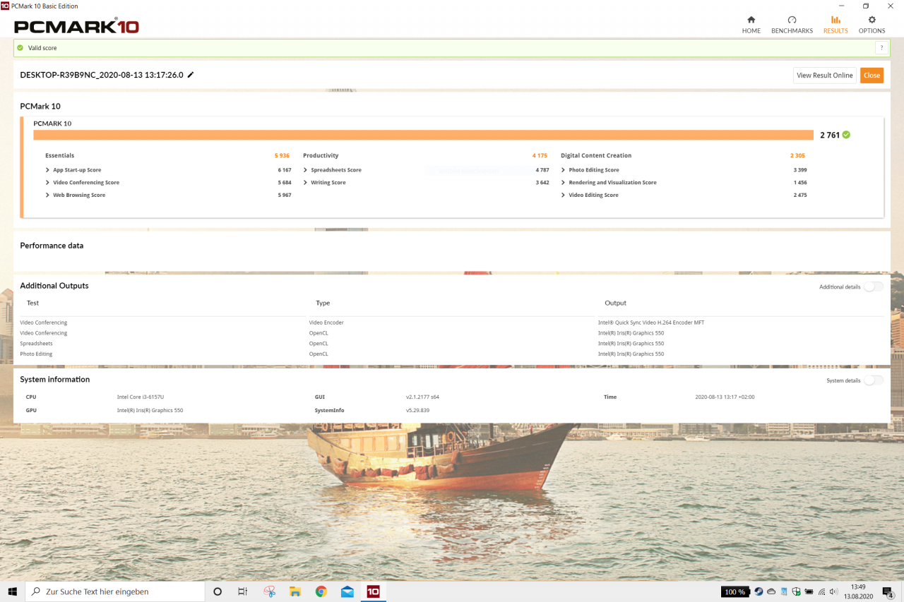The height and width of the screenshot is (602, 904).
Task: Go to the HOME tab
Action: tap(751, 25)
